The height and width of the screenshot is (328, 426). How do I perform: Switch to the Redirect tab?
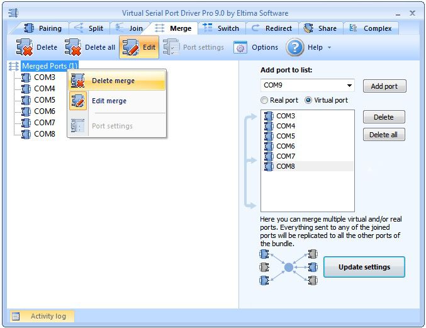coord(272,28)
